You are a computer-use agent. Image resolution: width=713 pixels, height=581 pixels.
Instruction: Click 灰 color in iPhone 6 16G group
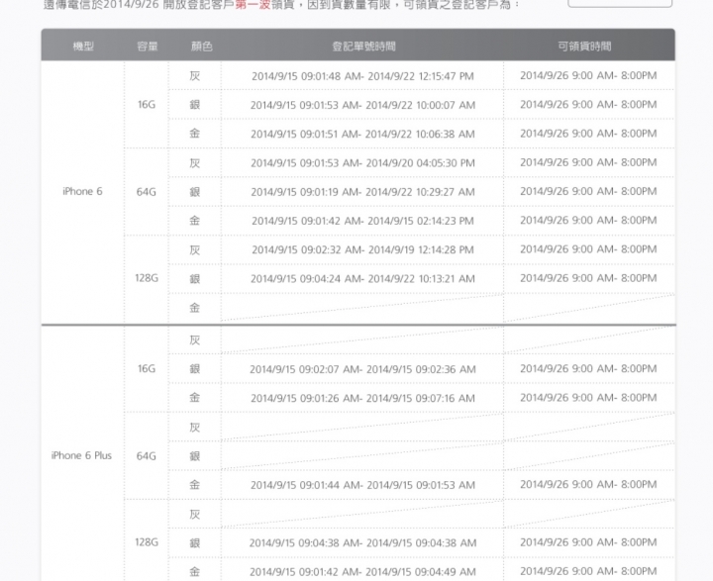195,76
